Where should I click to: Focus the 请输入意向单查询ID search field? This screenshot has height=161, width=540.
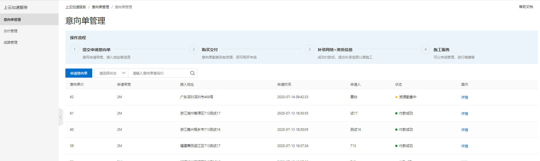coord(159,73)
